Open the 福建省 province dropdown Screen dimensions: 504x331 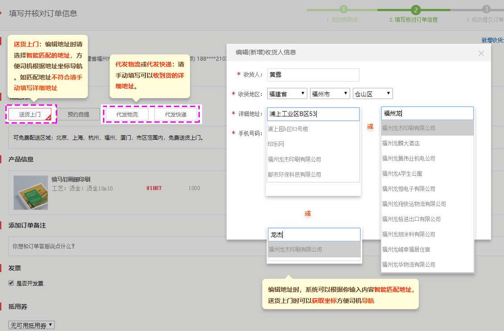click(288, 94)
